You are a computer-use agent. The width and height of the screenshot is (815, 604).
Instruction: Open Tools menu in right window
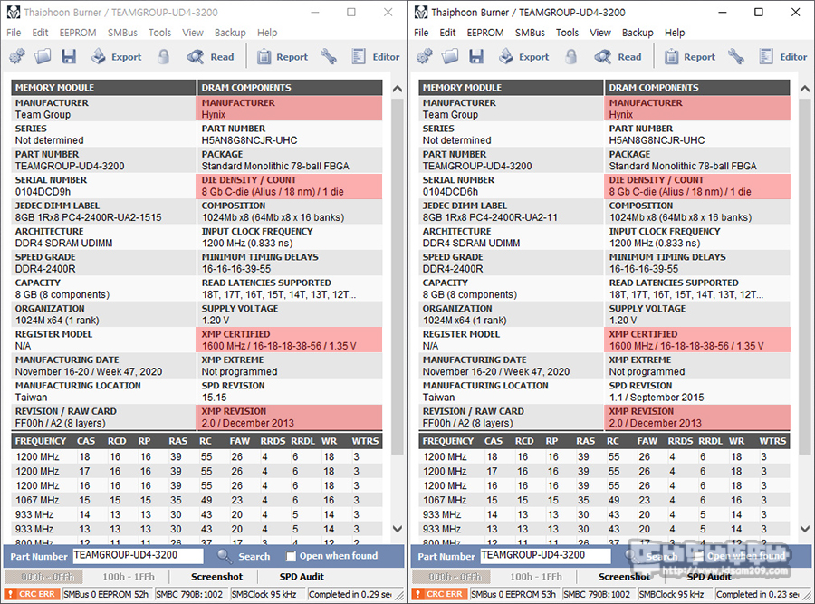pos(567,33)
